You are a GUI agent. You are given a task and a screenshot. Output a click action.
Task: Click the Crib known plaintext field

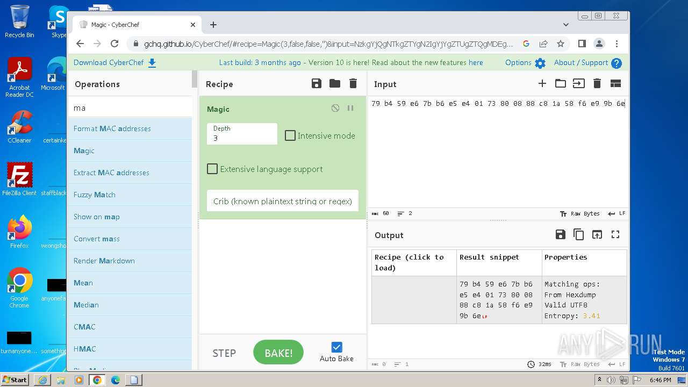tap(282, 200)
